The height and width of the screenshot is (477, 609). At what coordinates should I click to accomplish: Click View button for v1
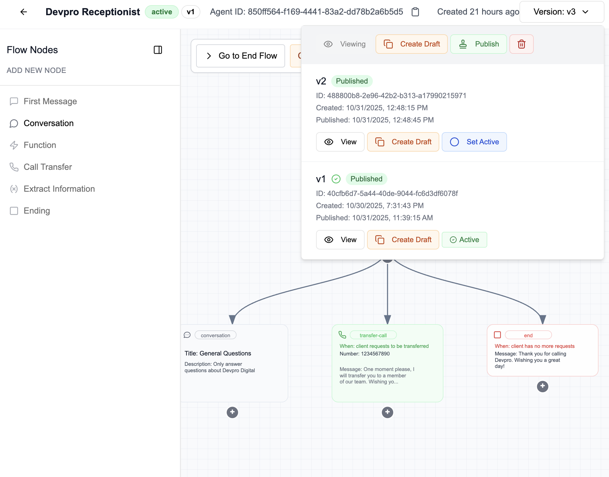point(340,240)
